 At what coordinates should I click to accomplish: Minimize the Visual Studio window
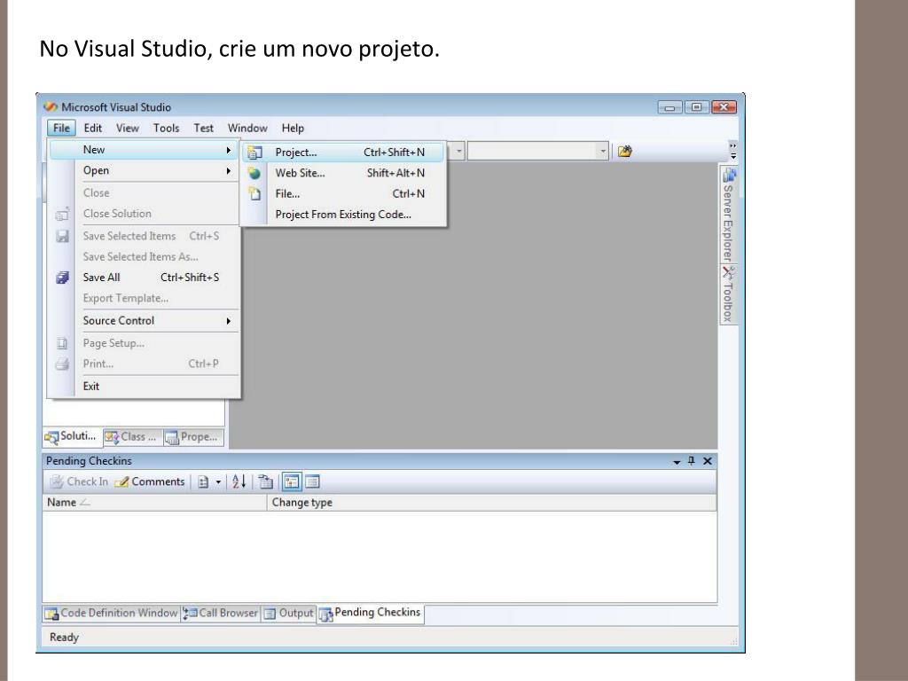[x=670, y=107]
